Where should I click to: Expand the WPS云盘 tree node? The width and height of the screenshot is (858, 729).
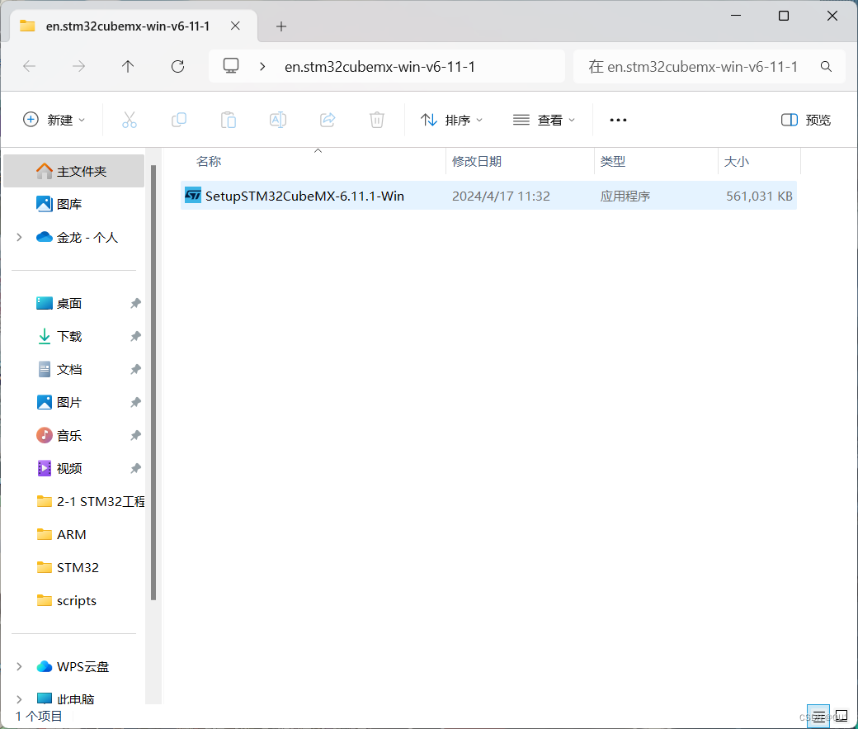19,666
